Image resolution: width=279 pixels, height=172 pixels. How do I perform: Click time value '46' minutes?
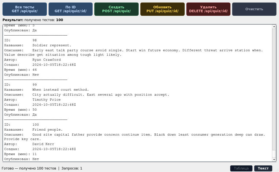(35, 70)
